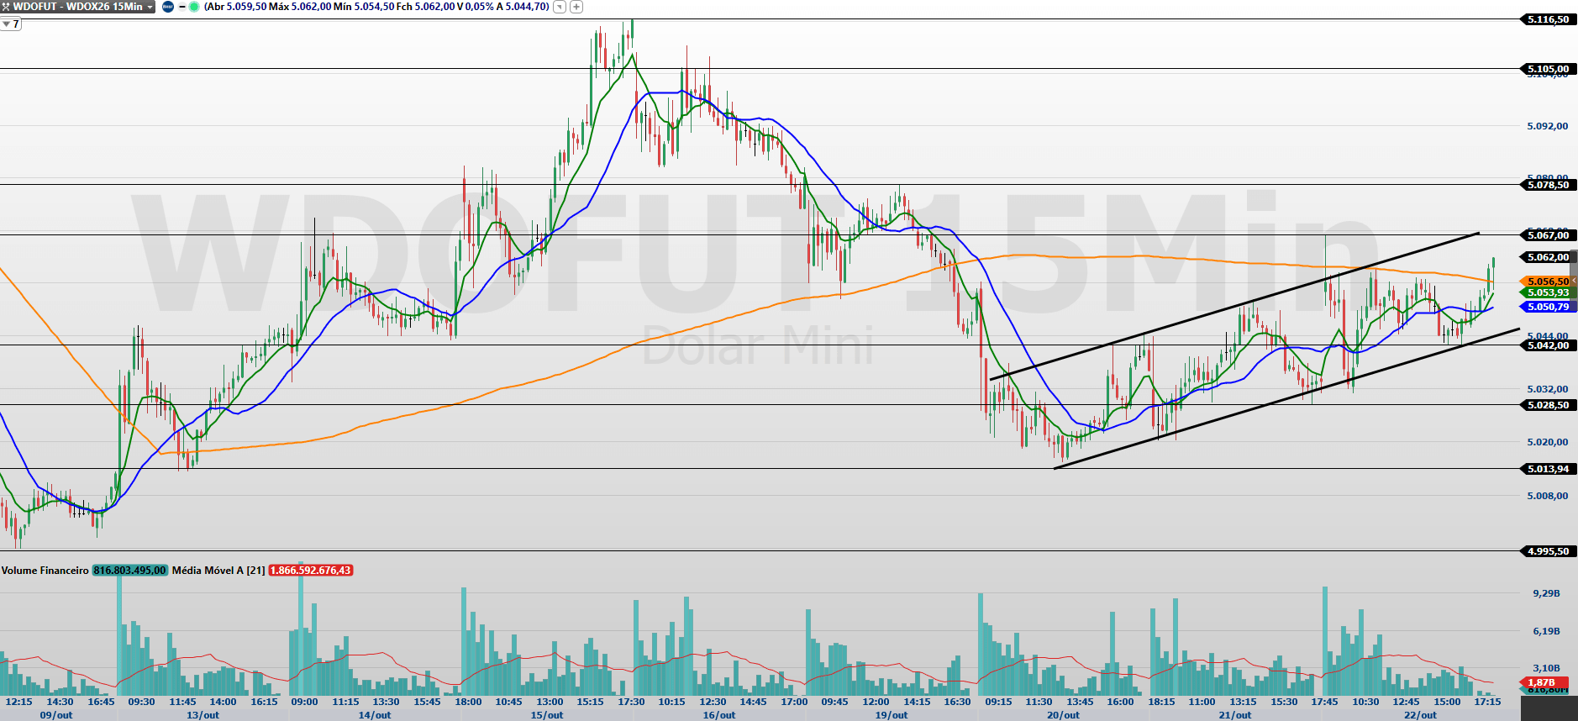Select the 5.042,00 horizontal line price label

(x=1548, y=345)
